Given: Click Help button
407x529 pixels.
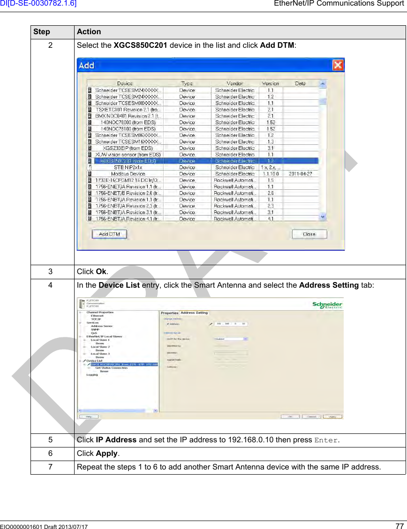Looking at the screenshot, I should tap(89, 417).
